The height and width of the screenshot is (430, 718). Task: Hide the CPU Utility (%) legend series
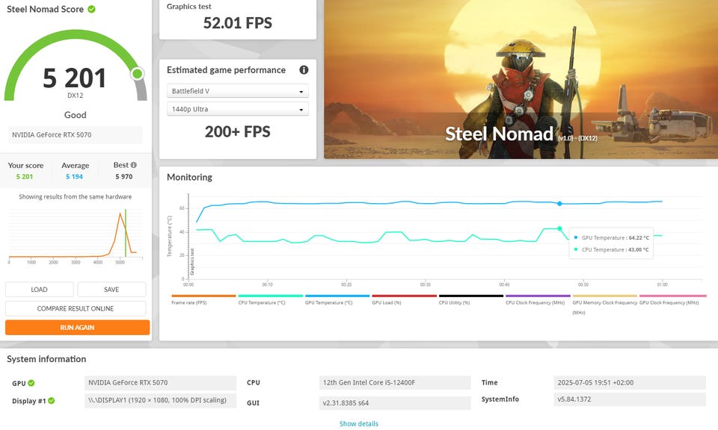tap(455, 302)
